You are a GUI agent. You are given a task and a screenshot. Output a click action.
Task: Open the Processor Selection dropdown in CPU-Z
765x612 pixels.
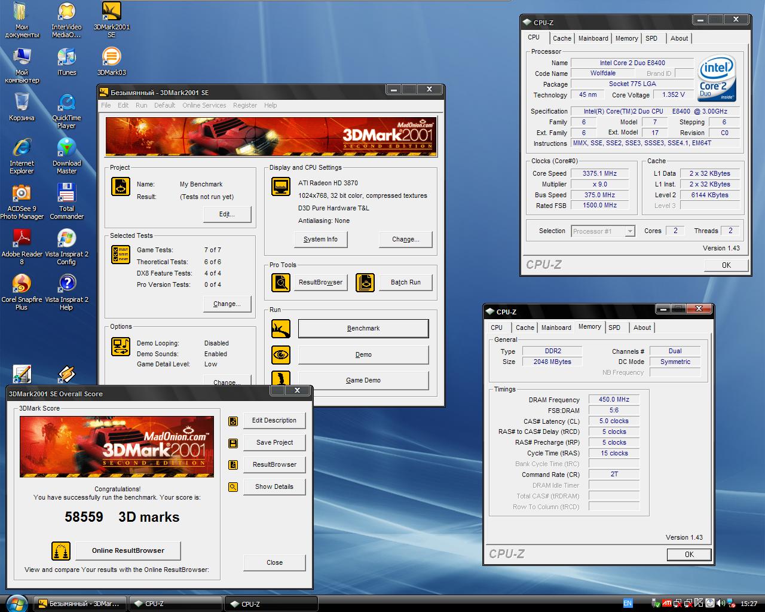pyautogui.click(x=630, y=231)
